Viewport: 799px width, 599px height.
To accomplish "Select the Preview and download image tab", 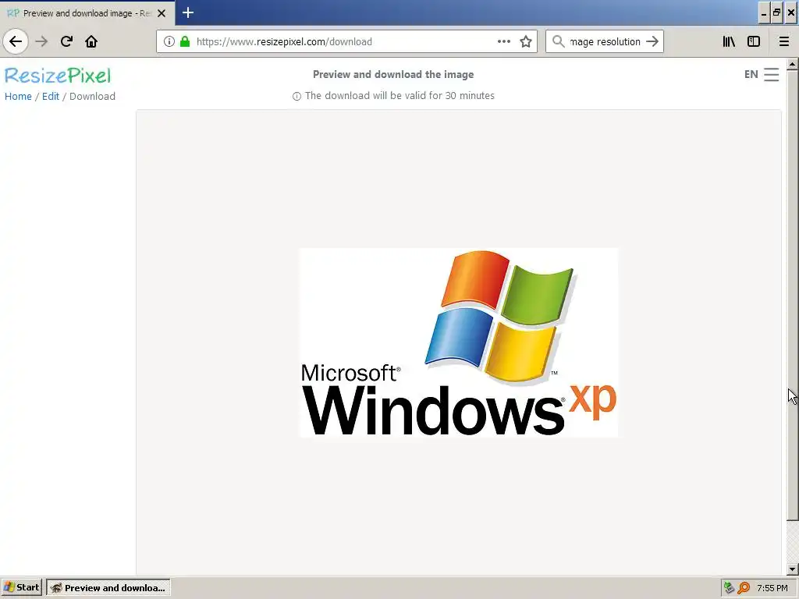I will [x=87, y=13].
